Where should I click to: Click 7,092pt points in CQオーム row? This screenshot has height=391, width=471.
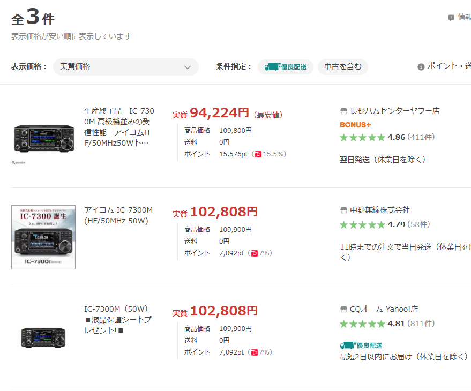(231, 352)
